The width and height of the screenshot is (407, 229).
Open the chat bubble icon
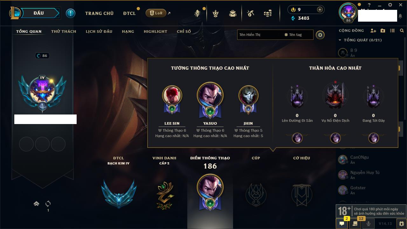[x=342, y=224]
